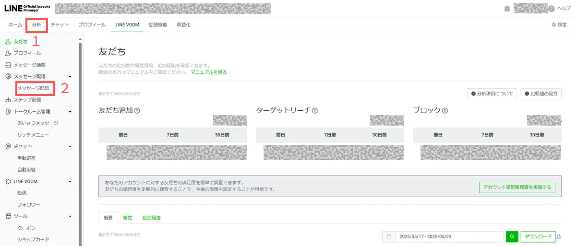Open メッセージ通数 in the sidebar
This screenshot has height=246, width=576.
pos(30,65)
